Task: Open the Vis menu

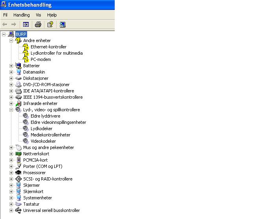Action: coord(38,15)
